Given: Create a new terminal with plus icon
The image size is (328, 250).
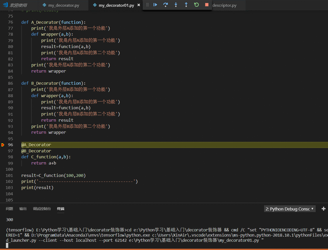Looking at the screenshot, I should (x=324, y=209).
